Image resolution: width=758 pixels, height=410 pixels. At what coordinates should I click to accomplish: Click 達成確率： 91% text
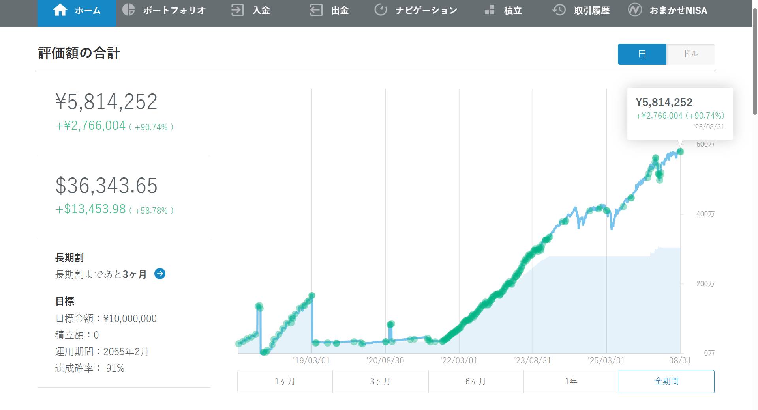90,368
